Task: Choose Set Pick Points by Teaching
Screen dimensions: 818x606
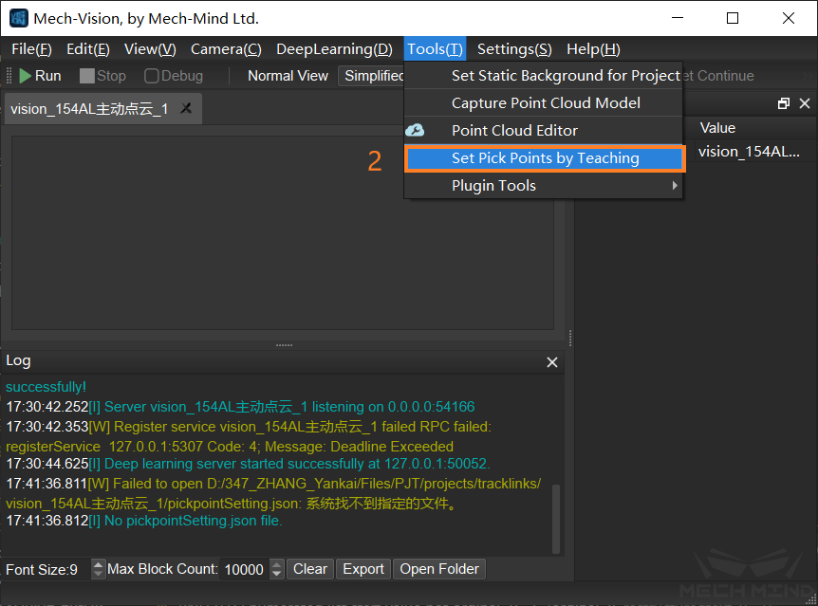Action: coord(545,158)
